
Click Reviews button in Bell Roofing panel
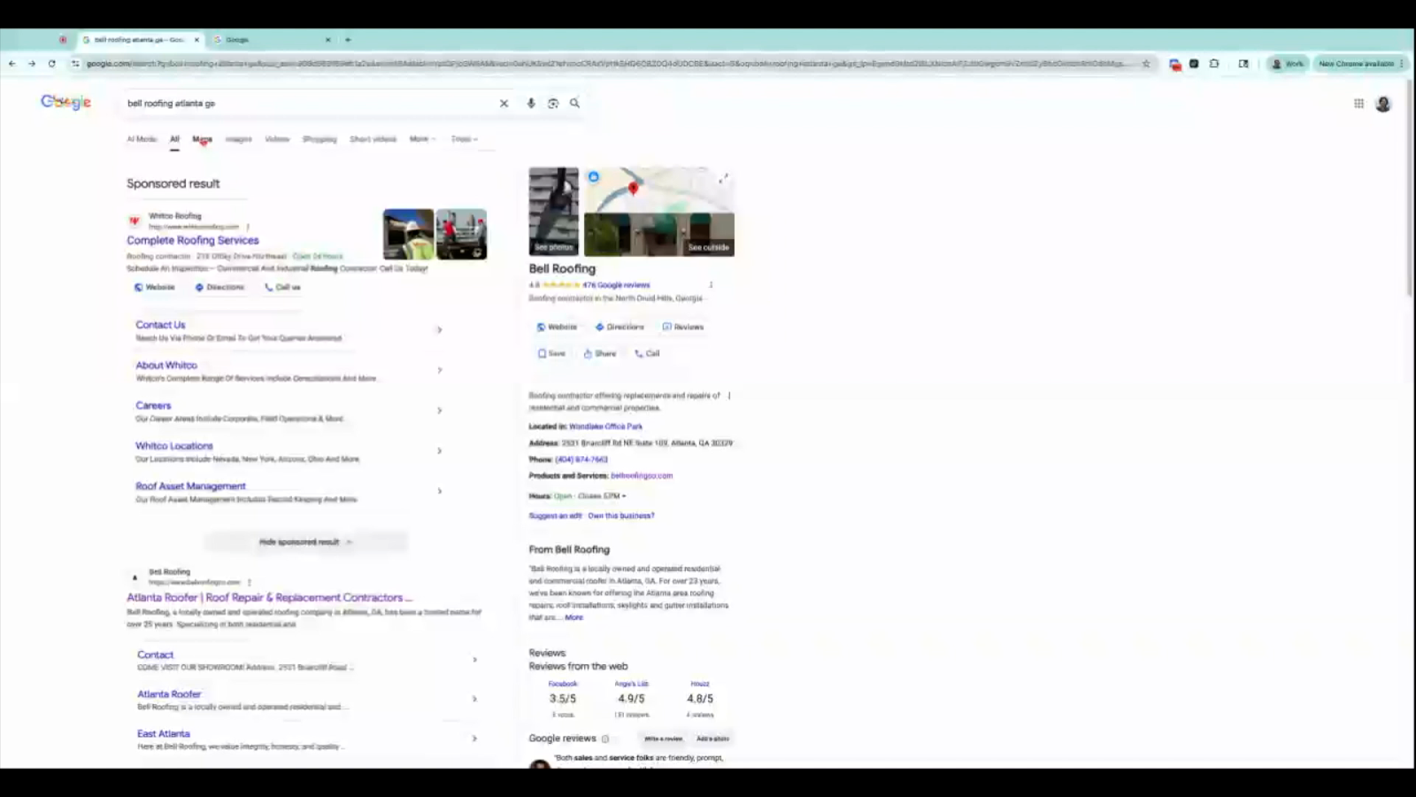coord(683,327)
